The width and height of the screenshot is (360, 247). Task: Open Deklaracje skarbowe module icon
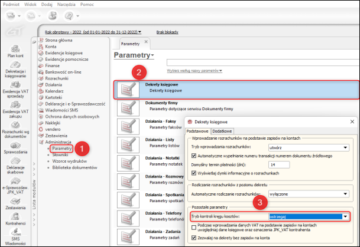(15, 161)
